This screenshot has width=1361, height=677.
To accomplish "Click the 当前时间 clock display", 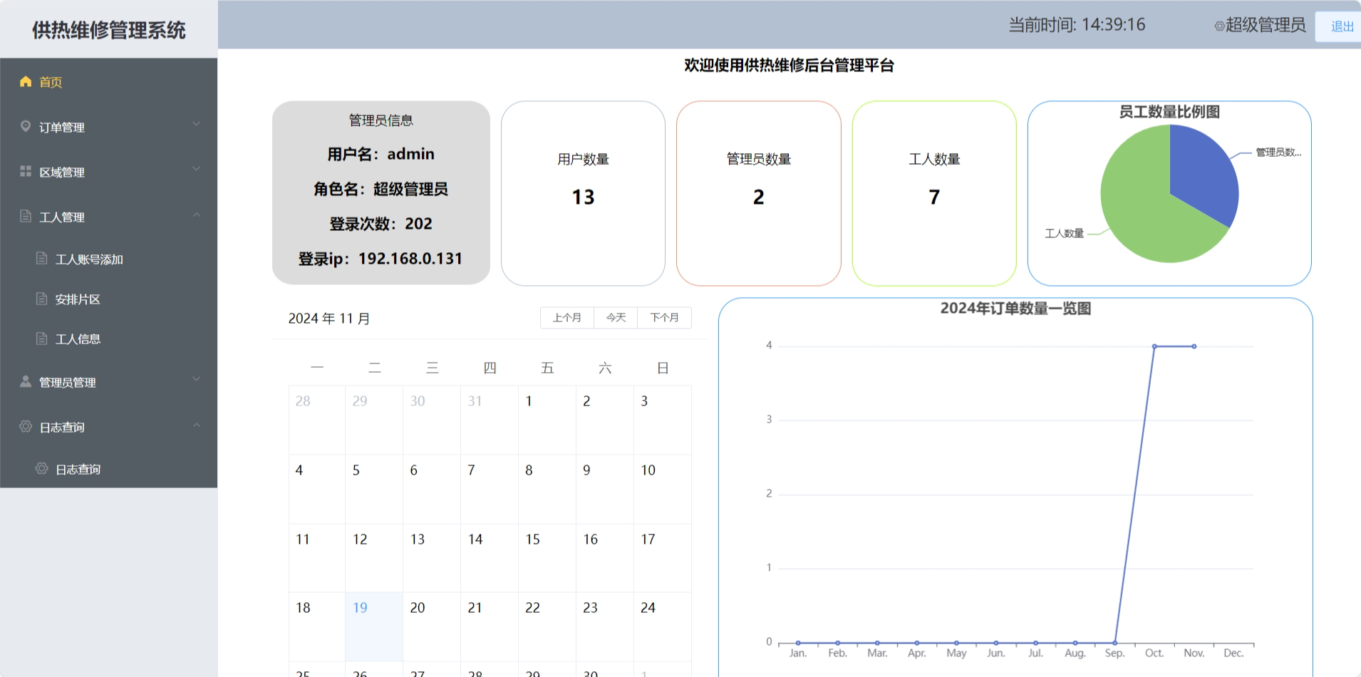I will [1077, 25].
